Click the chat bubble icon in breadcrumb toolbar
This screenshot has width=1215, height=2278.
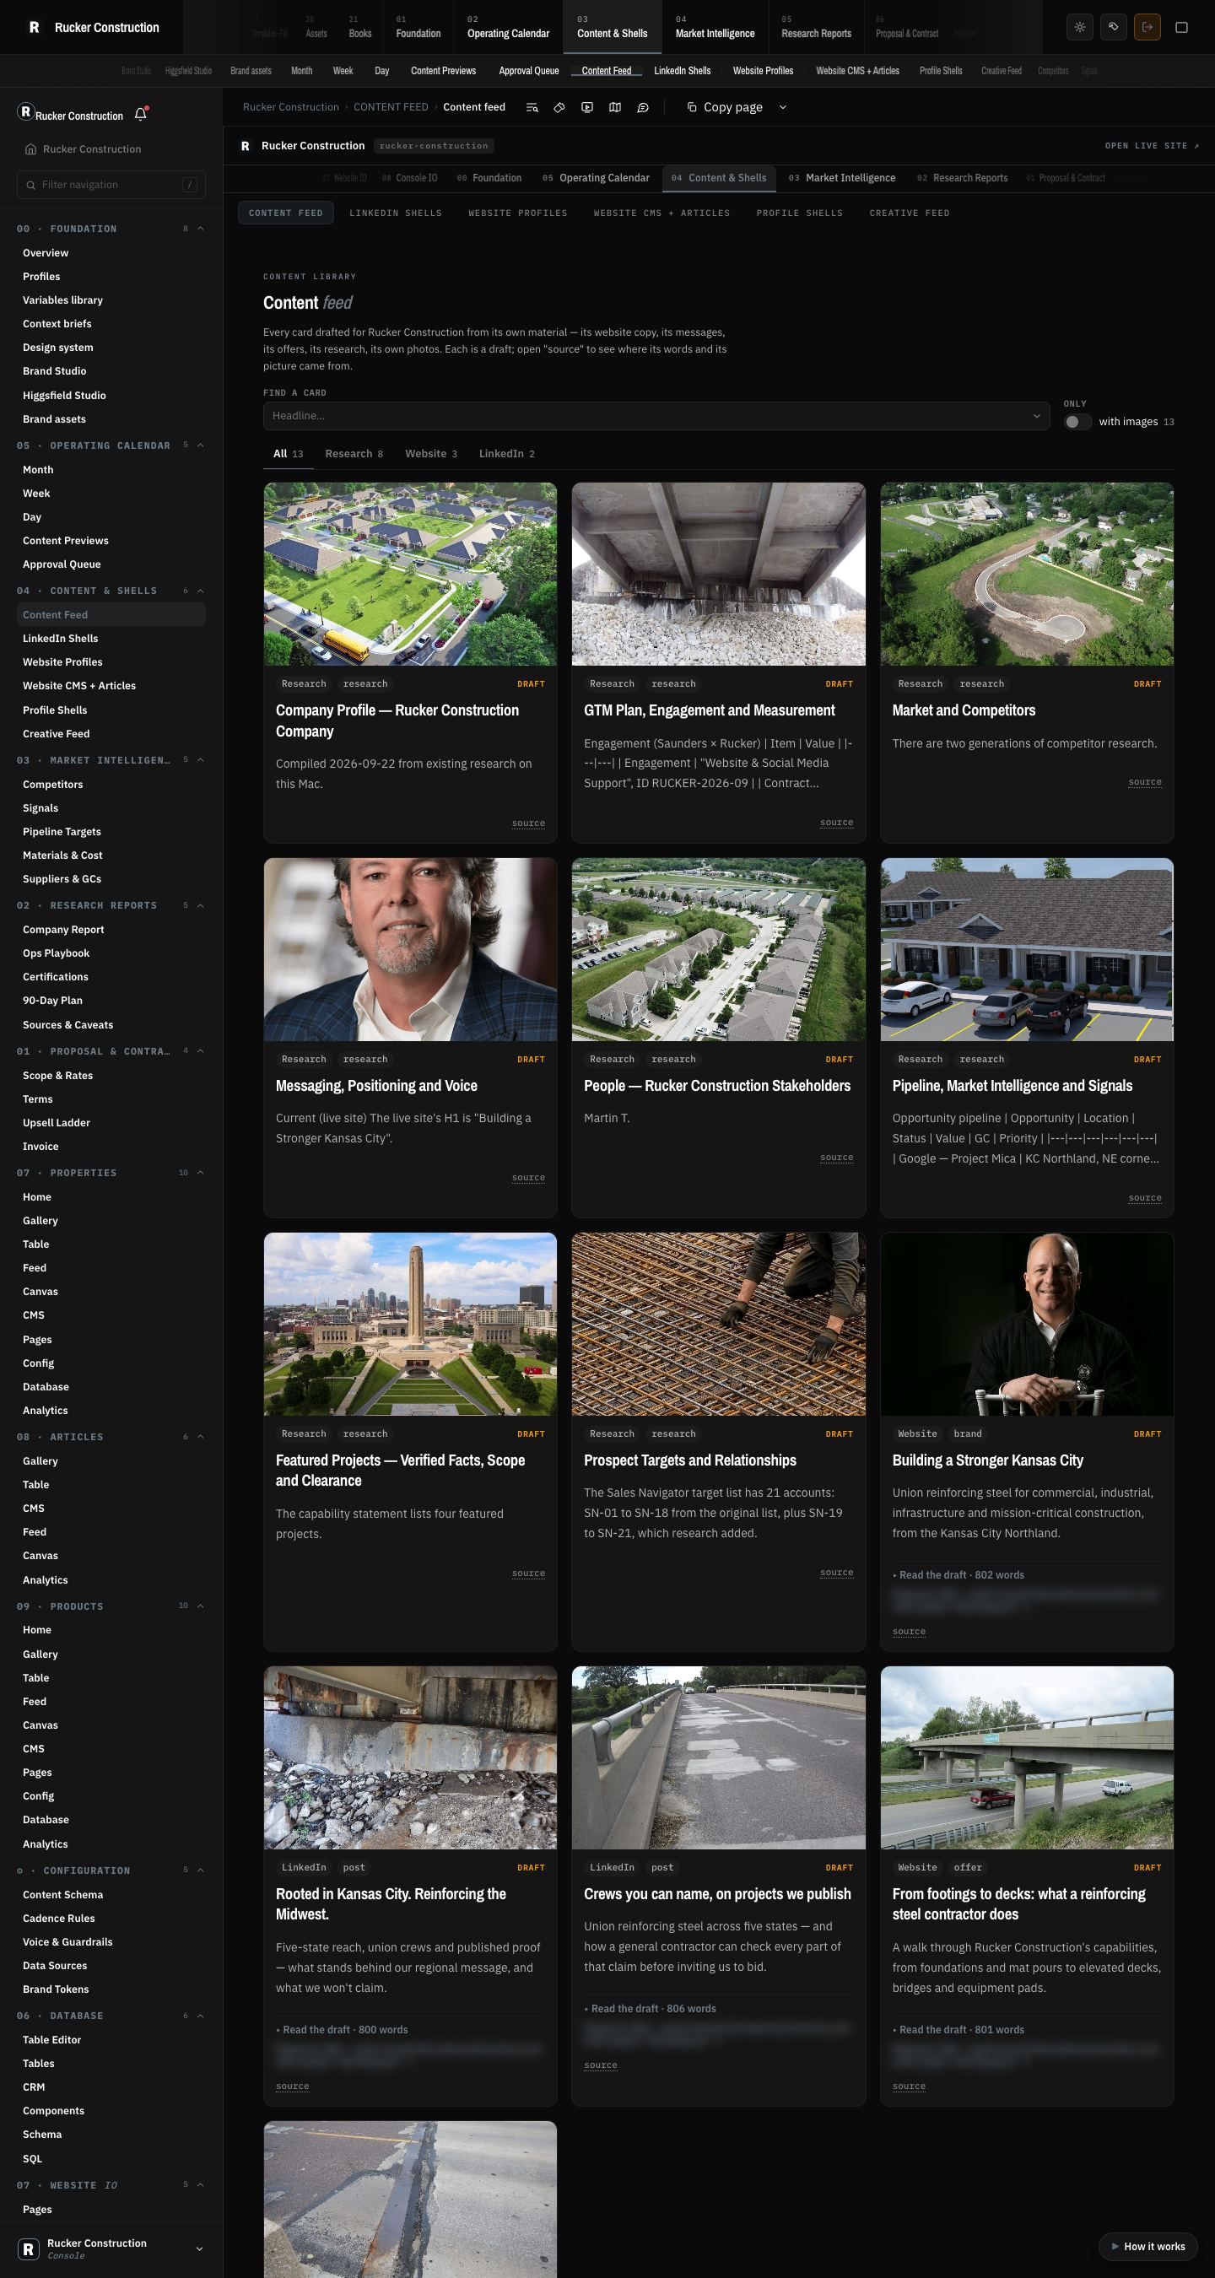click(643, 107)
